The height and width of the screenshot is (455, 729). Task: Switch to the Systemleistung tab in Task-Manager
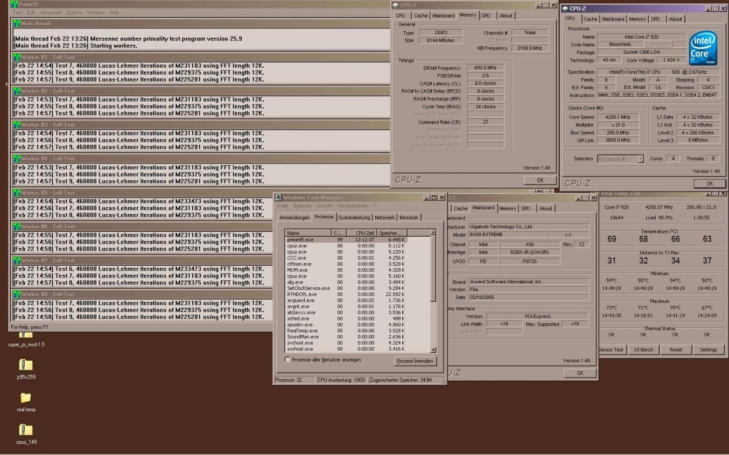point(354,217)
